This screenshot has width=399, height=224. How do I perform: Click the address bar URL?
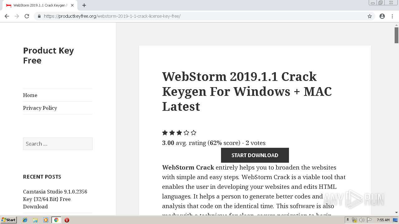point(112,16)
